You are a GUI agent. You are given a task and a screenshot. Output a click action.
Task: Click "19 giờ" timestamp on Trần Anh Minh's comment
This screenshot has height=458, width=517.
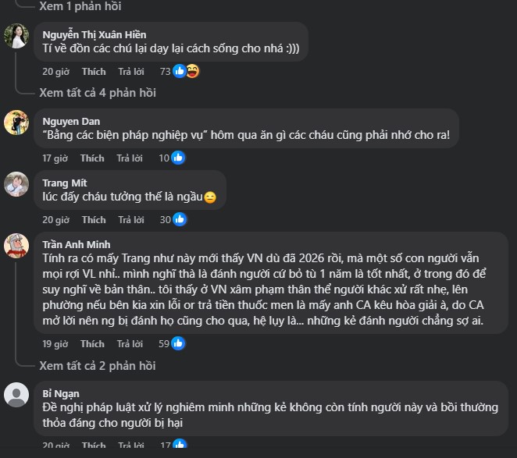[55, 343]
